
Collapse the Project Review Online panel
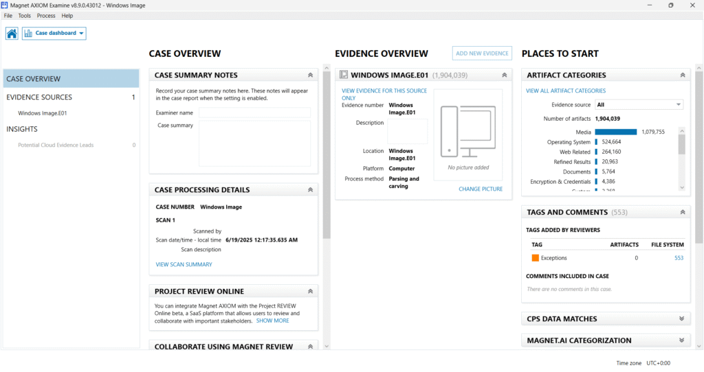[310, 291]
